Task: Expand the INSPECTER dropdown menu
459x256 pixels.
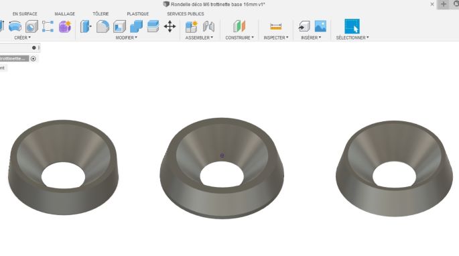Action: tap(276, 38)
